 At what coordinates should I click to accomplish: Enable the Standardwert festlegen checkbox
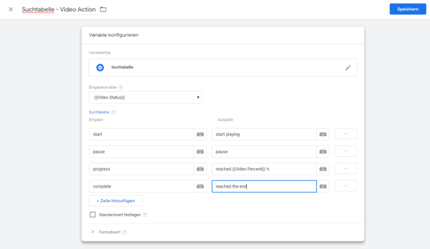[x=93, y=215]
